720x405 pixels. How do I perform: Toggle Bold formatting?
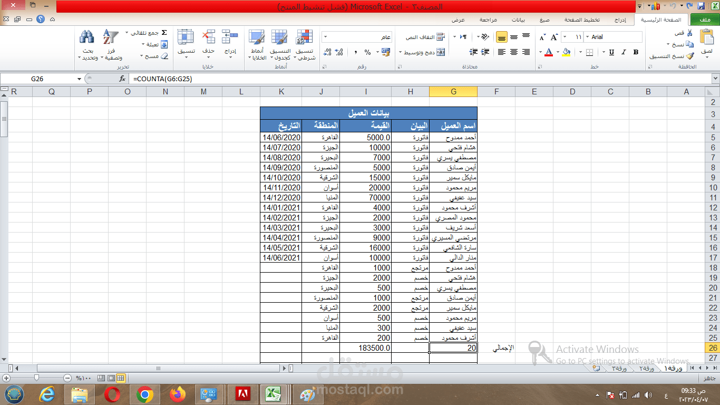636,52
